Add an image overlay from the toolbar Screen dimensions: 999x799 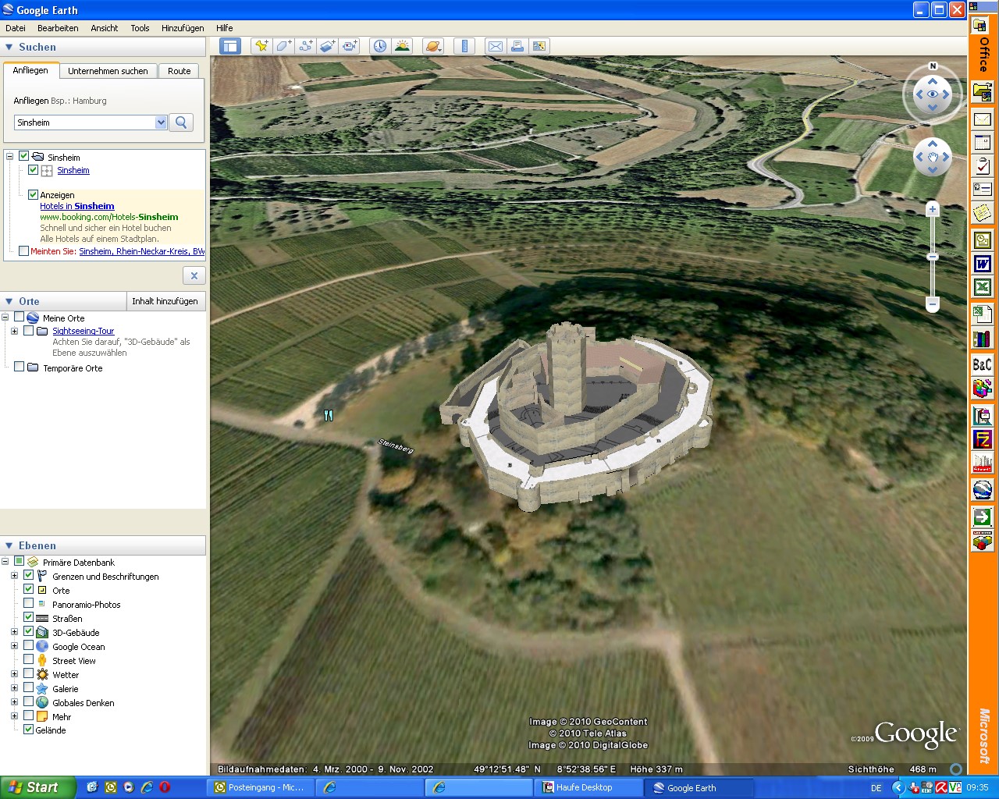pos(327,46)
